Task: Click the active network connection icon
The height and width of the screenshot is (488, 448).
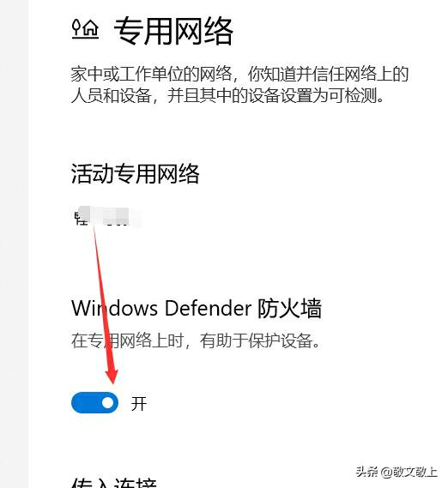Action: (x=80, y=218)
